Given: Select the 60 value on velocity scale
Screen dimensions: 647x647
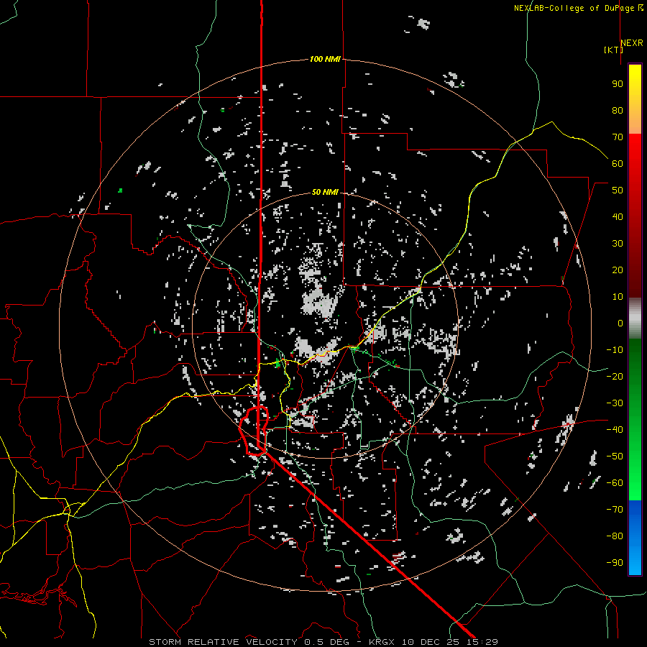Looking at the screenshot, I should [x=618, y=163].
